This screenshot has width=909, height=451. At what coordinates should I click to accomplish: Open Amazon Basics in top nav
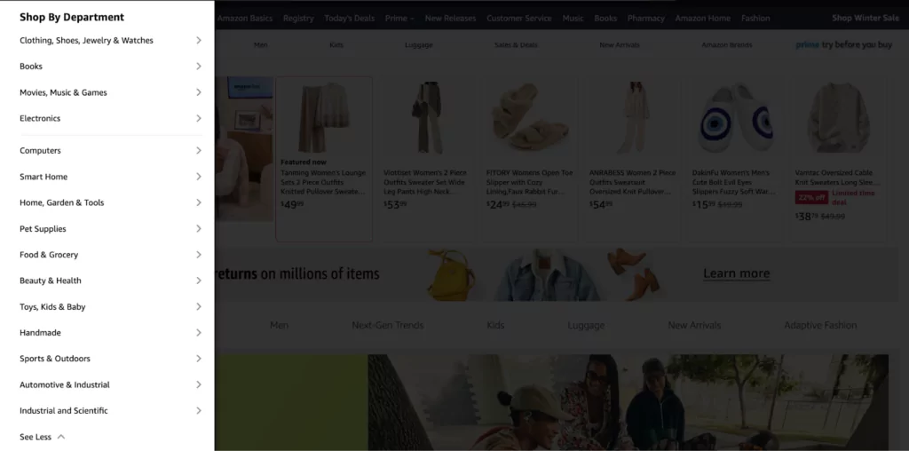coord(245,18)
